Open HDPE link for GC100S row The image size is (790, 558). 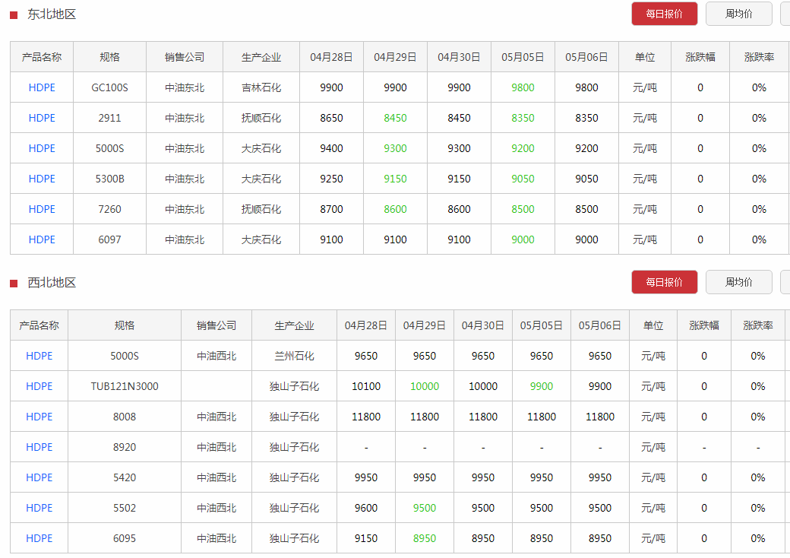point(42,87)
